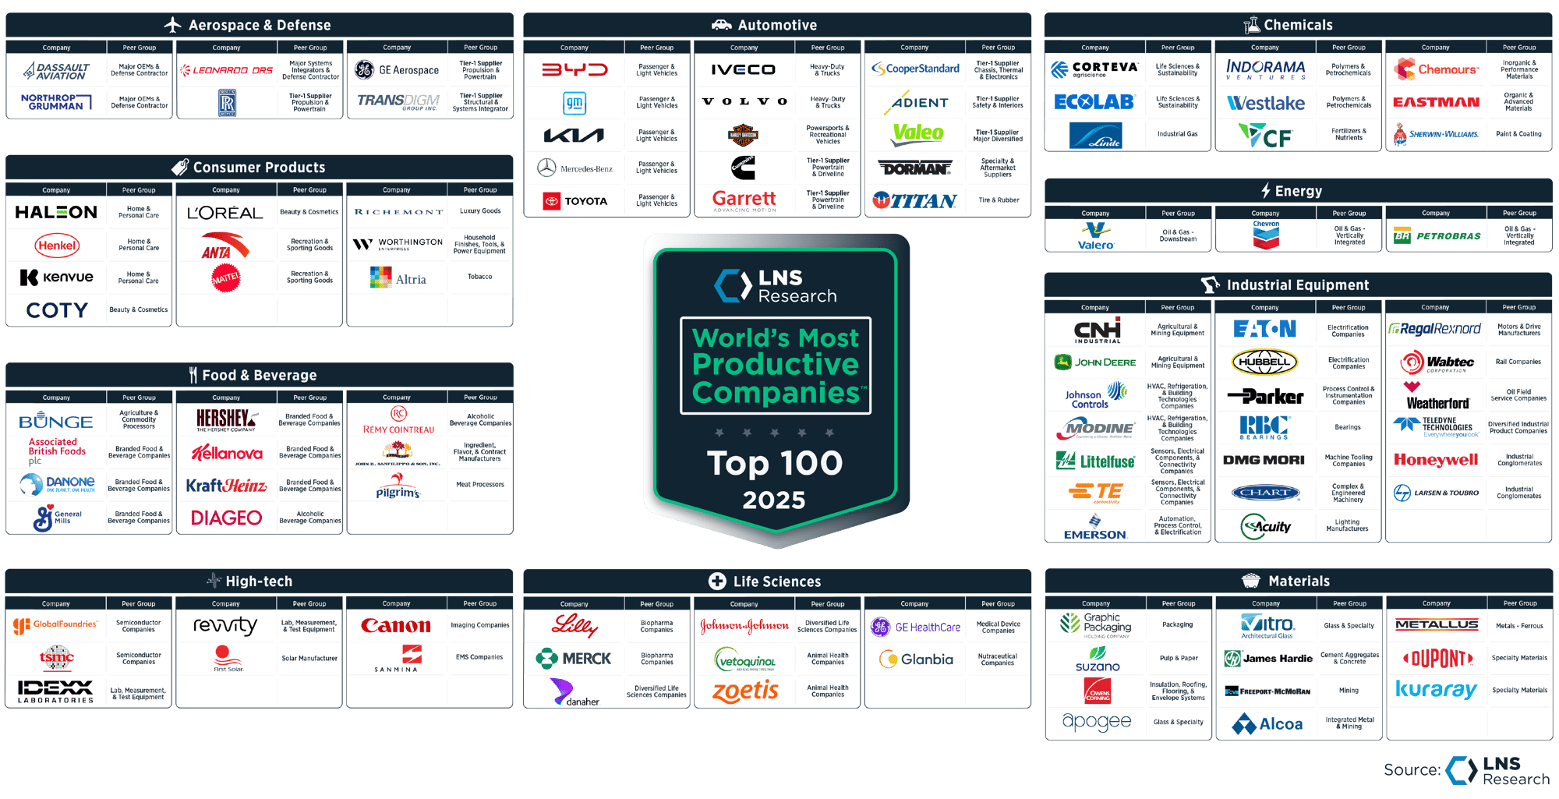Select the Hershey logo in Food & Beverage
The image size is (1559, 799).
225,420
